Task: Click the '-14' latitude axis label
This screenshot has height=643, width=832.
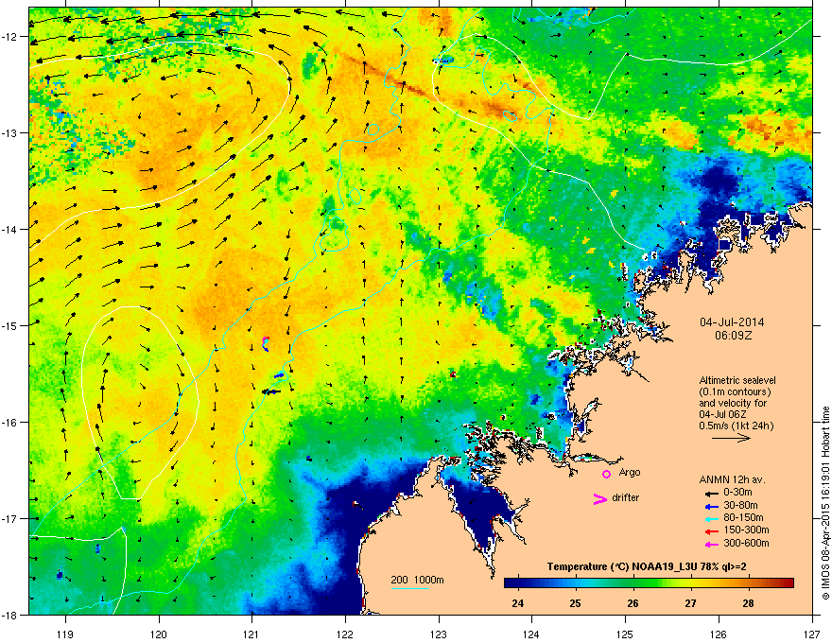Action: [x=10, y=230]
